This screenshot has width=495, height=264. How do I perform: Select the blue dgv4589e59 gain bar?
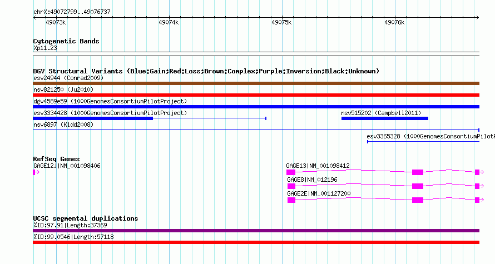(x=256, y=107)
